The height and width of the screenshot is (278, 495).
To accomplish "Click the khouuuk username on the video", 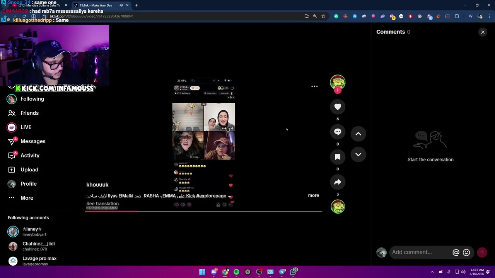I will (97, 185).
